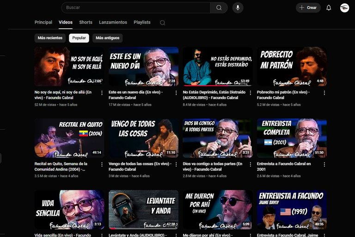The width and height of the screenshot is (355, 237).
Task: Click title 'Dios va contigo a todas partes (En vivo)'
Action: click(213, 167)
